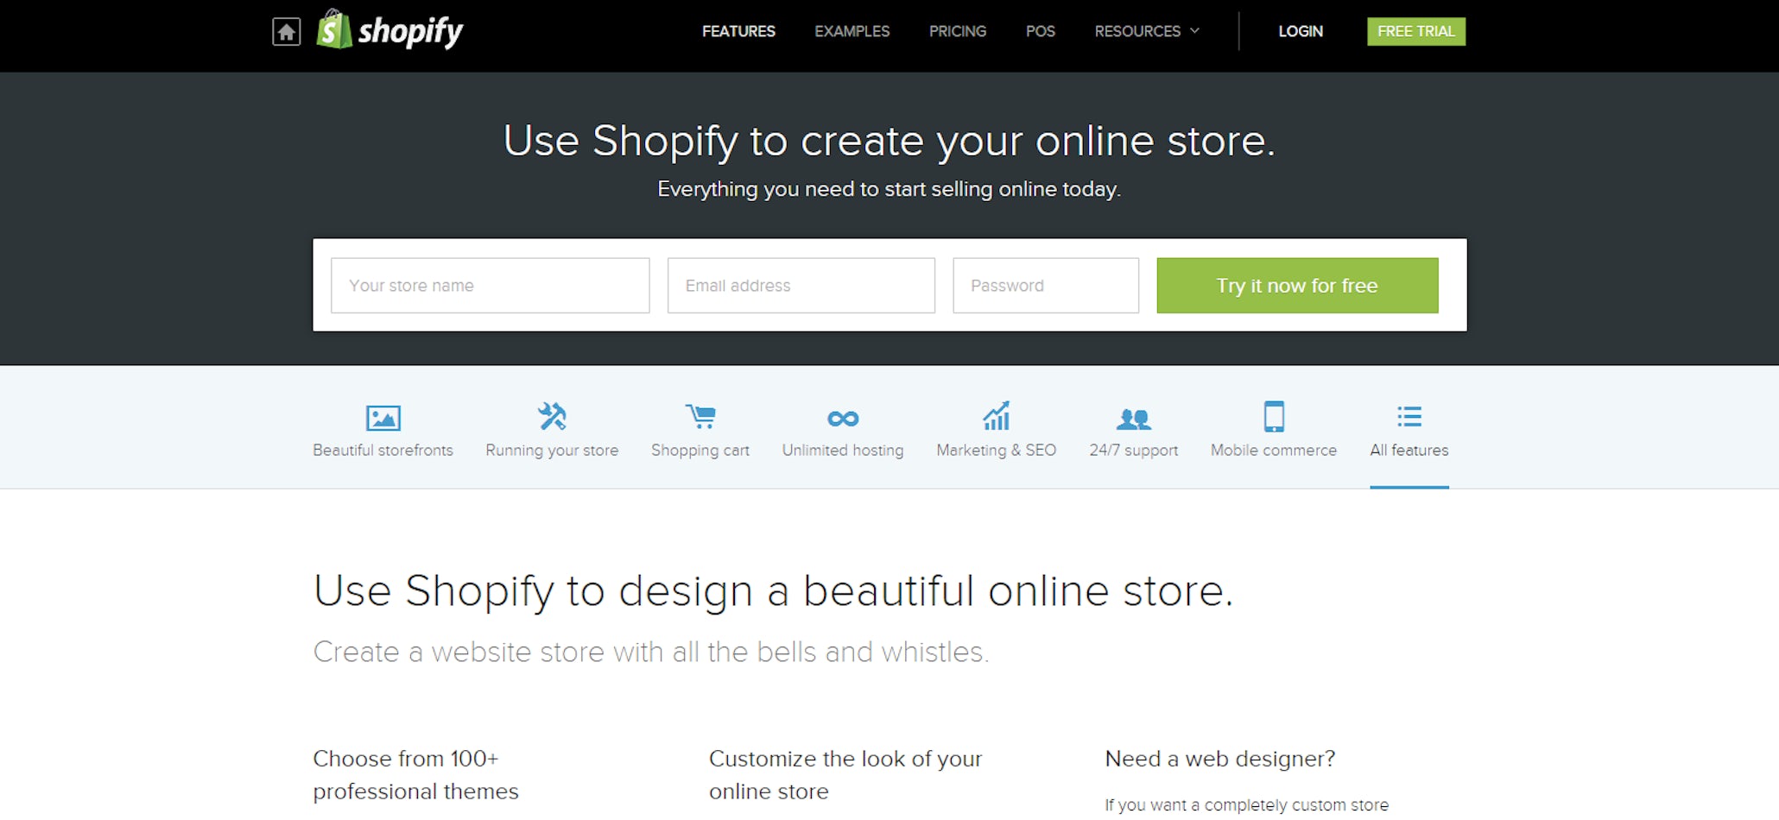The image size is (1779, 820).
Task: Go to Examples in top navigation
Action: click(x=852, y=31)
